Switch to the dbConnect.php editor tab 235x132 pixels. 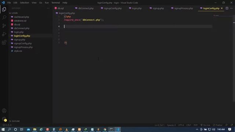pyautogui.click(x=86, y=8)
